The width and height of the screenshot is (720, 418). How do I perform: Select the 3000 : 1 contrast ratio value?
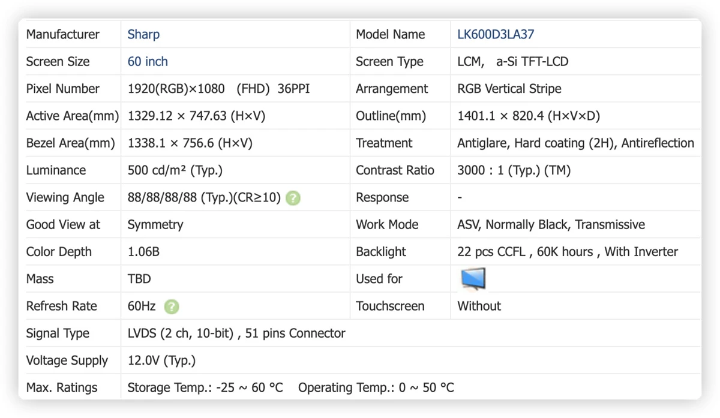pyautogui.click(x=514, y=170)
